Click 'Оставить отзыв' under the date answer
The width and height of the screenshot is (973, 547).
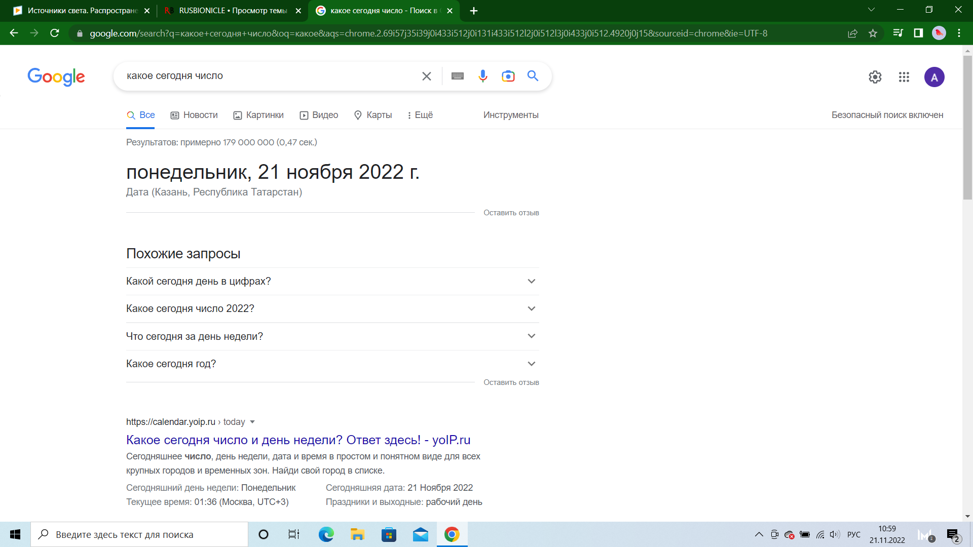tap(511, 213)
